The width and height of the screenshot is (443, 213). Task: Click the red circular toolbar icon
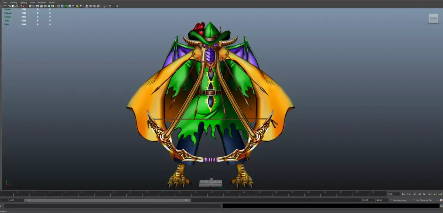104,6
